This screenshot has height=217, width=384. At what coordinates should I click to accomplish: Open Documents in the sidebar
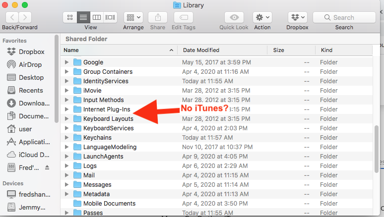28,116
